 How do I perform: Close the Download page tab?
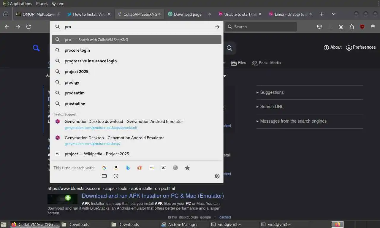210,14
